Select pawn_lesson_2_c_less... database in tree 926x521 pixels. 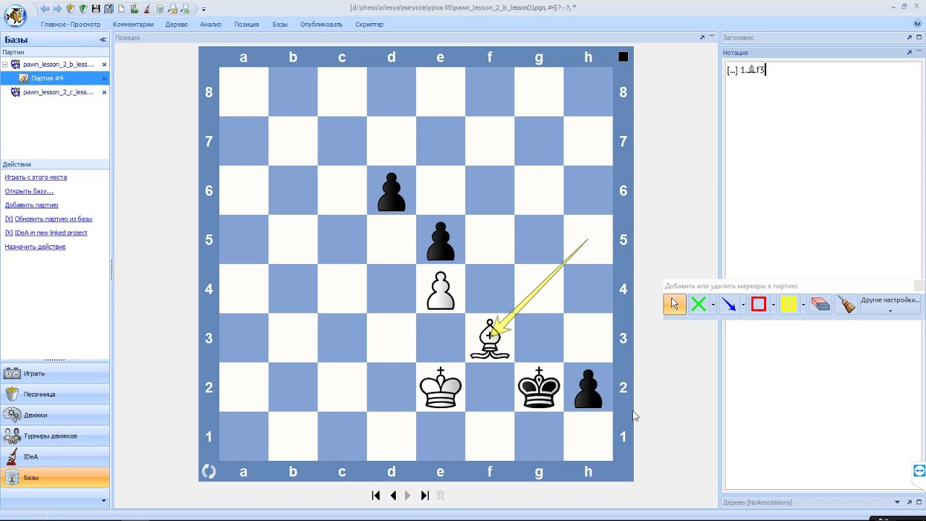[58, 92]
